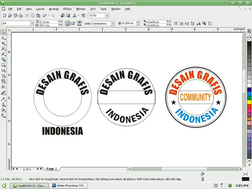This screenshot has width=252, height=189.
Task: Set page orientation to Portrait
Action: (x=67, y=24)
